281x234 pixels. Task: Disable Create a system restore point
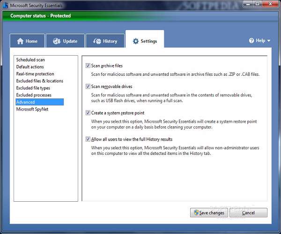tap(88, 113)
